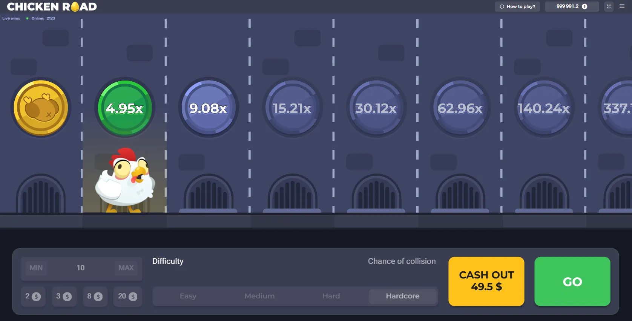Click the 62.96x multiplier coin

click(460, 108)
